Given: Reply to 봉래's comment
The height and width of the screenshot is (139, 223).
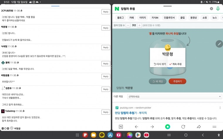Looking at the screenshot, I should point(106,64).
